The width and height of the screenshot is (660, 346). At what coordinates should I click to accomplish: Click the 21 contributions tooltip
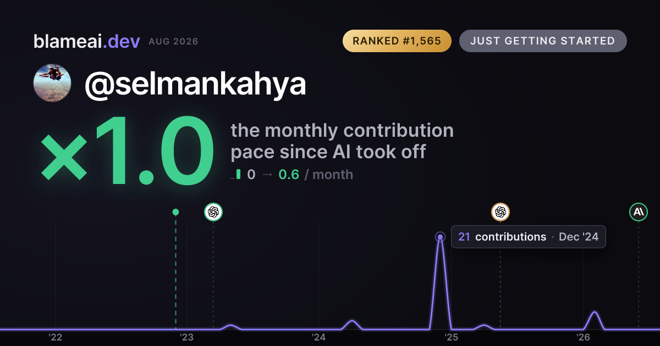pos(528,237)
